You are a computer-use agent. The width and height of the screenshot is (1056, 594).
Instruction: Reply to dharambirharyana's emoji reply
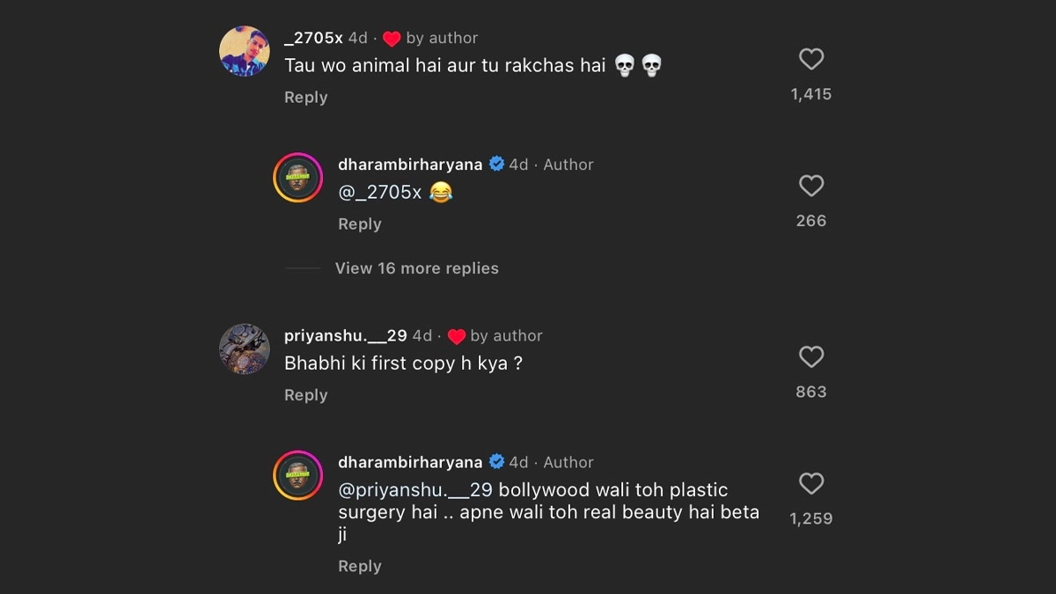pos(359,224)
